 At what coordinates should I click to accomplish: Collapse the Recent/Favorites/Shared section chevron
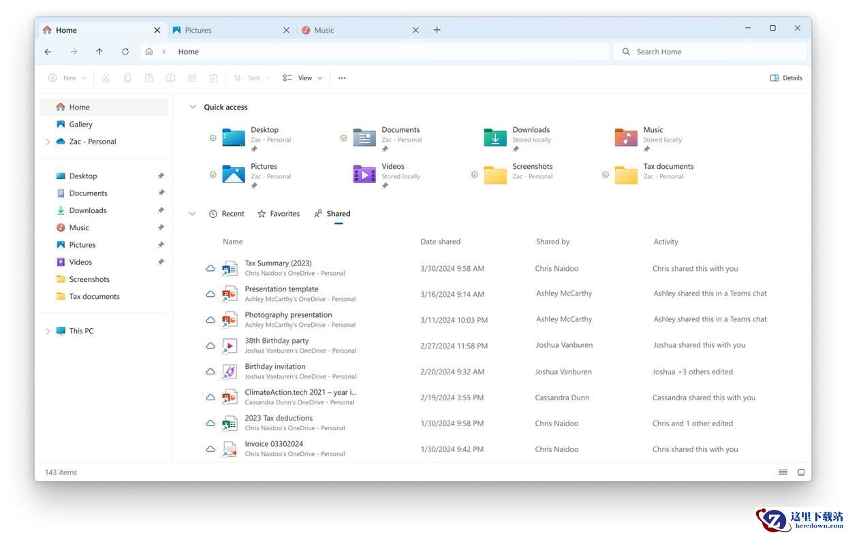pos(192,214)
